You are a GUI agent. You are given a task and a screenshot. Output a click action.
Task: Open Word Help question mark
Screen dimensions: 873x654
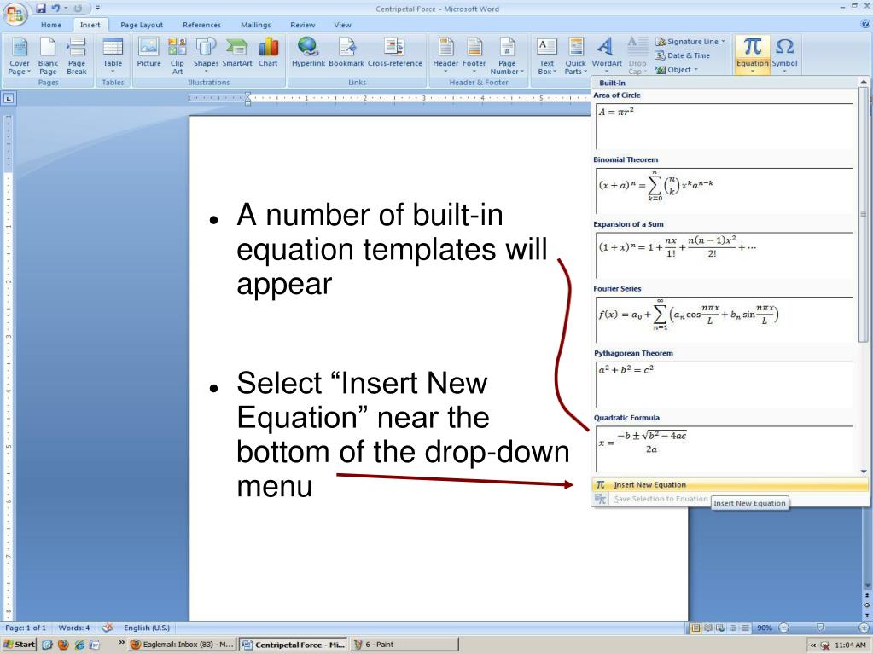[x=864, y=25]
